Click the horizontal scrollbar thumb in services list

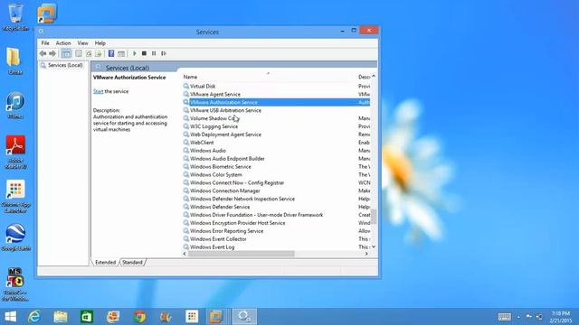[x=242, y=254]
